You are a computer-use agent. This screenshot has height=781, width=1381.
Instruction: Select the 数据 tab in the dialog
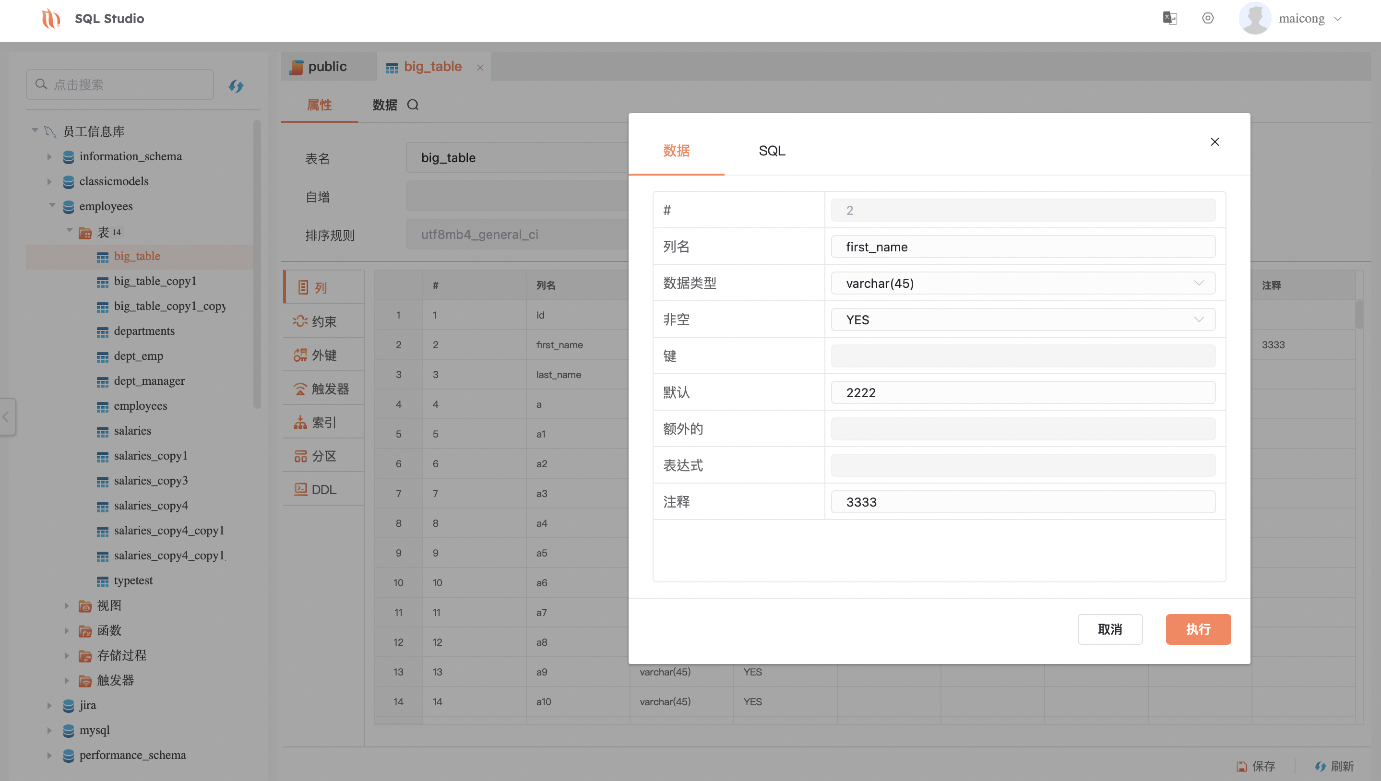(676, 151)
